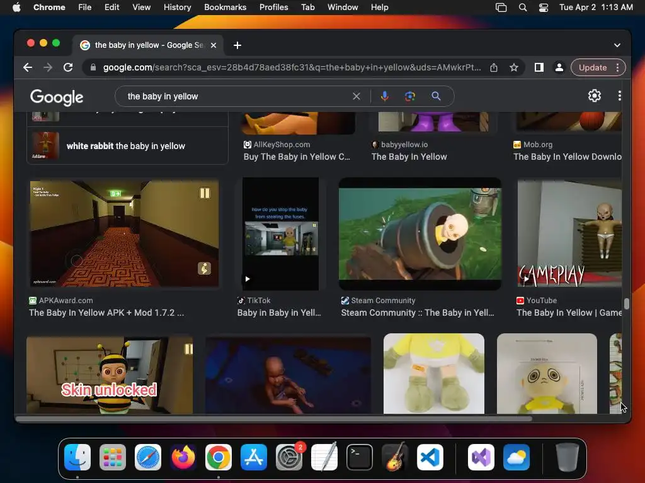Open the Weather app from the Dock
This screenshot has width=645, height=483.
coord(517,457)
